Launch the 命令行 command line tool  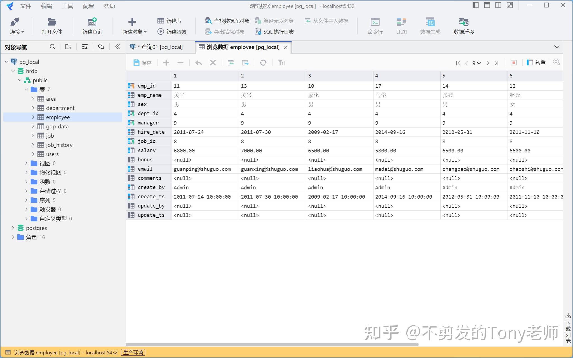[375, 25]
